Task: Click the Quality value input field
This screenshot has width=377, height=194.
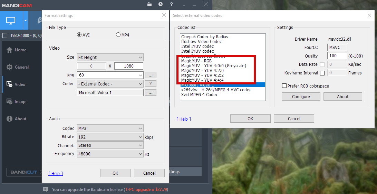Action: pyautogui.click(x=337, y=56)
